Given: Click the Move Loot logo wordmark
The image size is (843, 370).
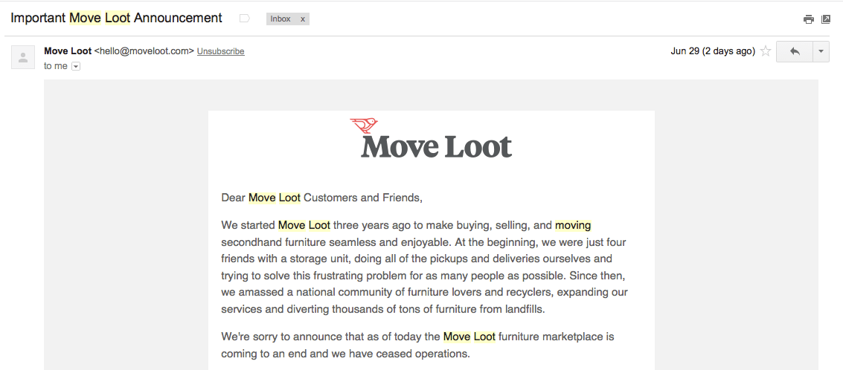Looking at the screenshot, I should tap(437, 146).
